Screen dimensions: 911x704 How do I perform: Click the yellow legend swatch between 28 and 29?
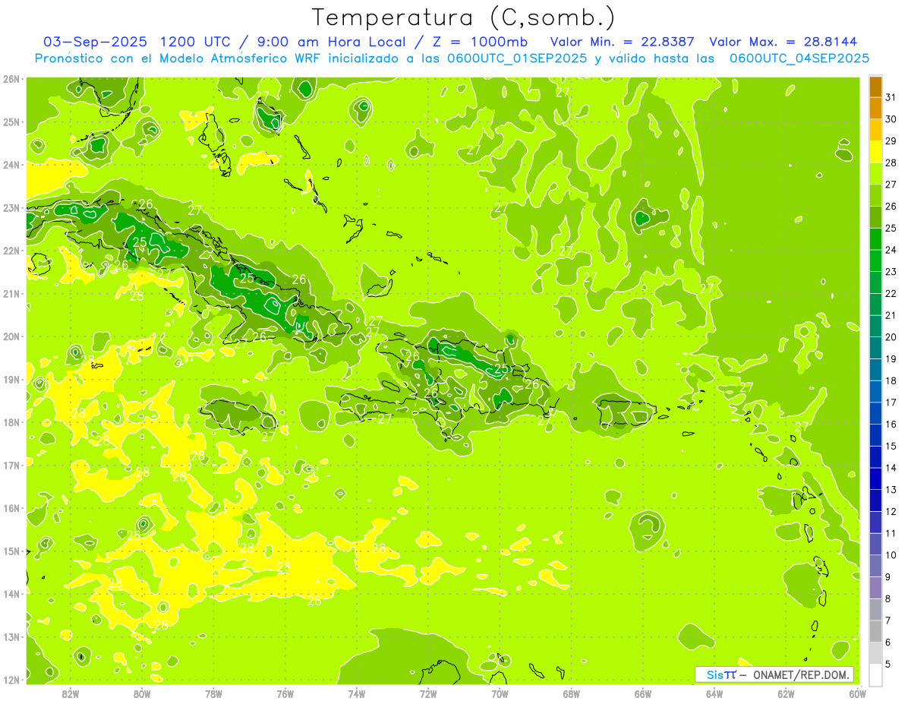(x=875, y=152)
